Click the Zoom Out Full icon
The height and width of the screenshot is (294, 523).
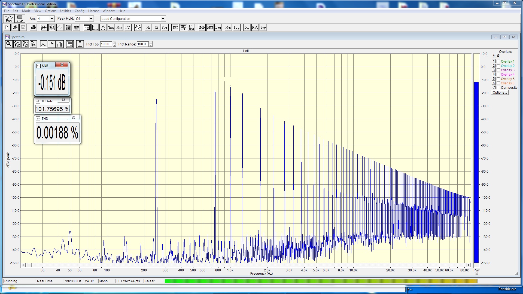tap(34, 44)
